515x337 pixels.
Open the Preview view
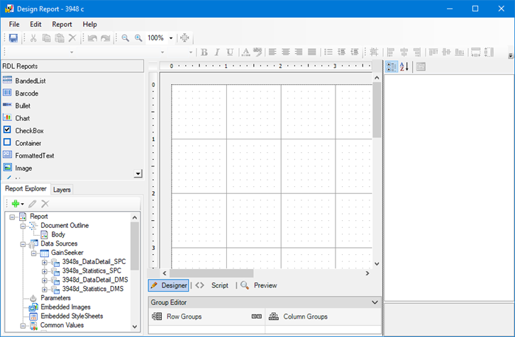(x=259, y=285)
